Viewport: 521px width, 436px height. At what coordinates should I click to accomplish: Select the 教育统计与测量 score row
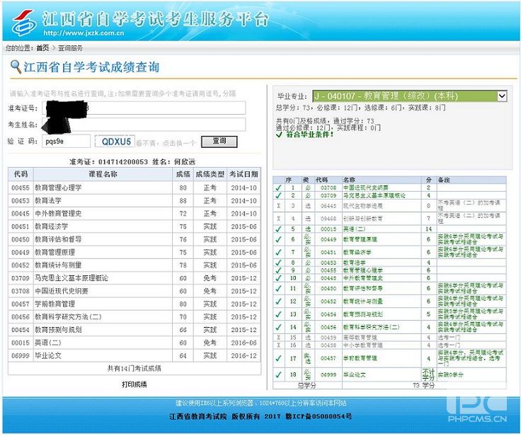[134, 265]
